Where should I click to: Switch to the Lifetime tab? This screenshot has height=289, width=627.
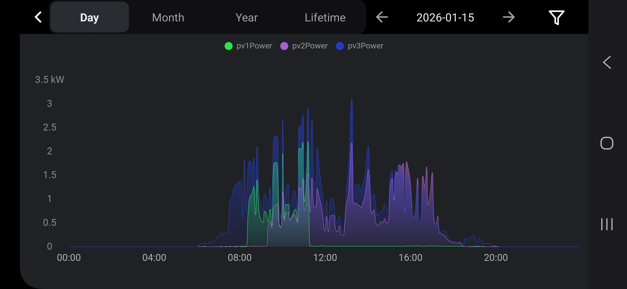[x=325, y=17]
